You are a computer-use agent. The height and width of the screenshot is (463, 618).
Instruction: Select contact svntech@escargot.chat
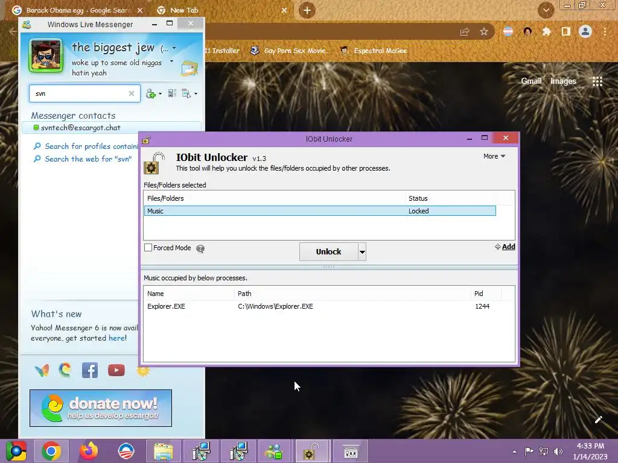coord(112,128)
